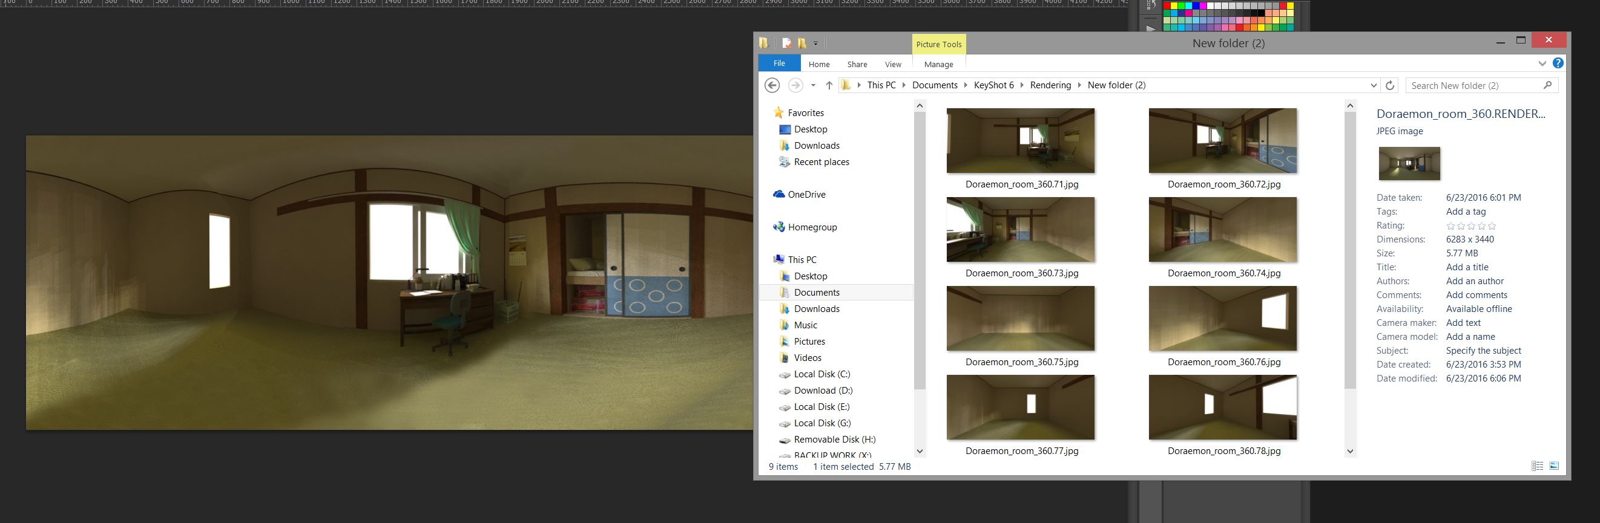Click the KeyShot 6 breadcrumb in address bar

coord(993,85)
